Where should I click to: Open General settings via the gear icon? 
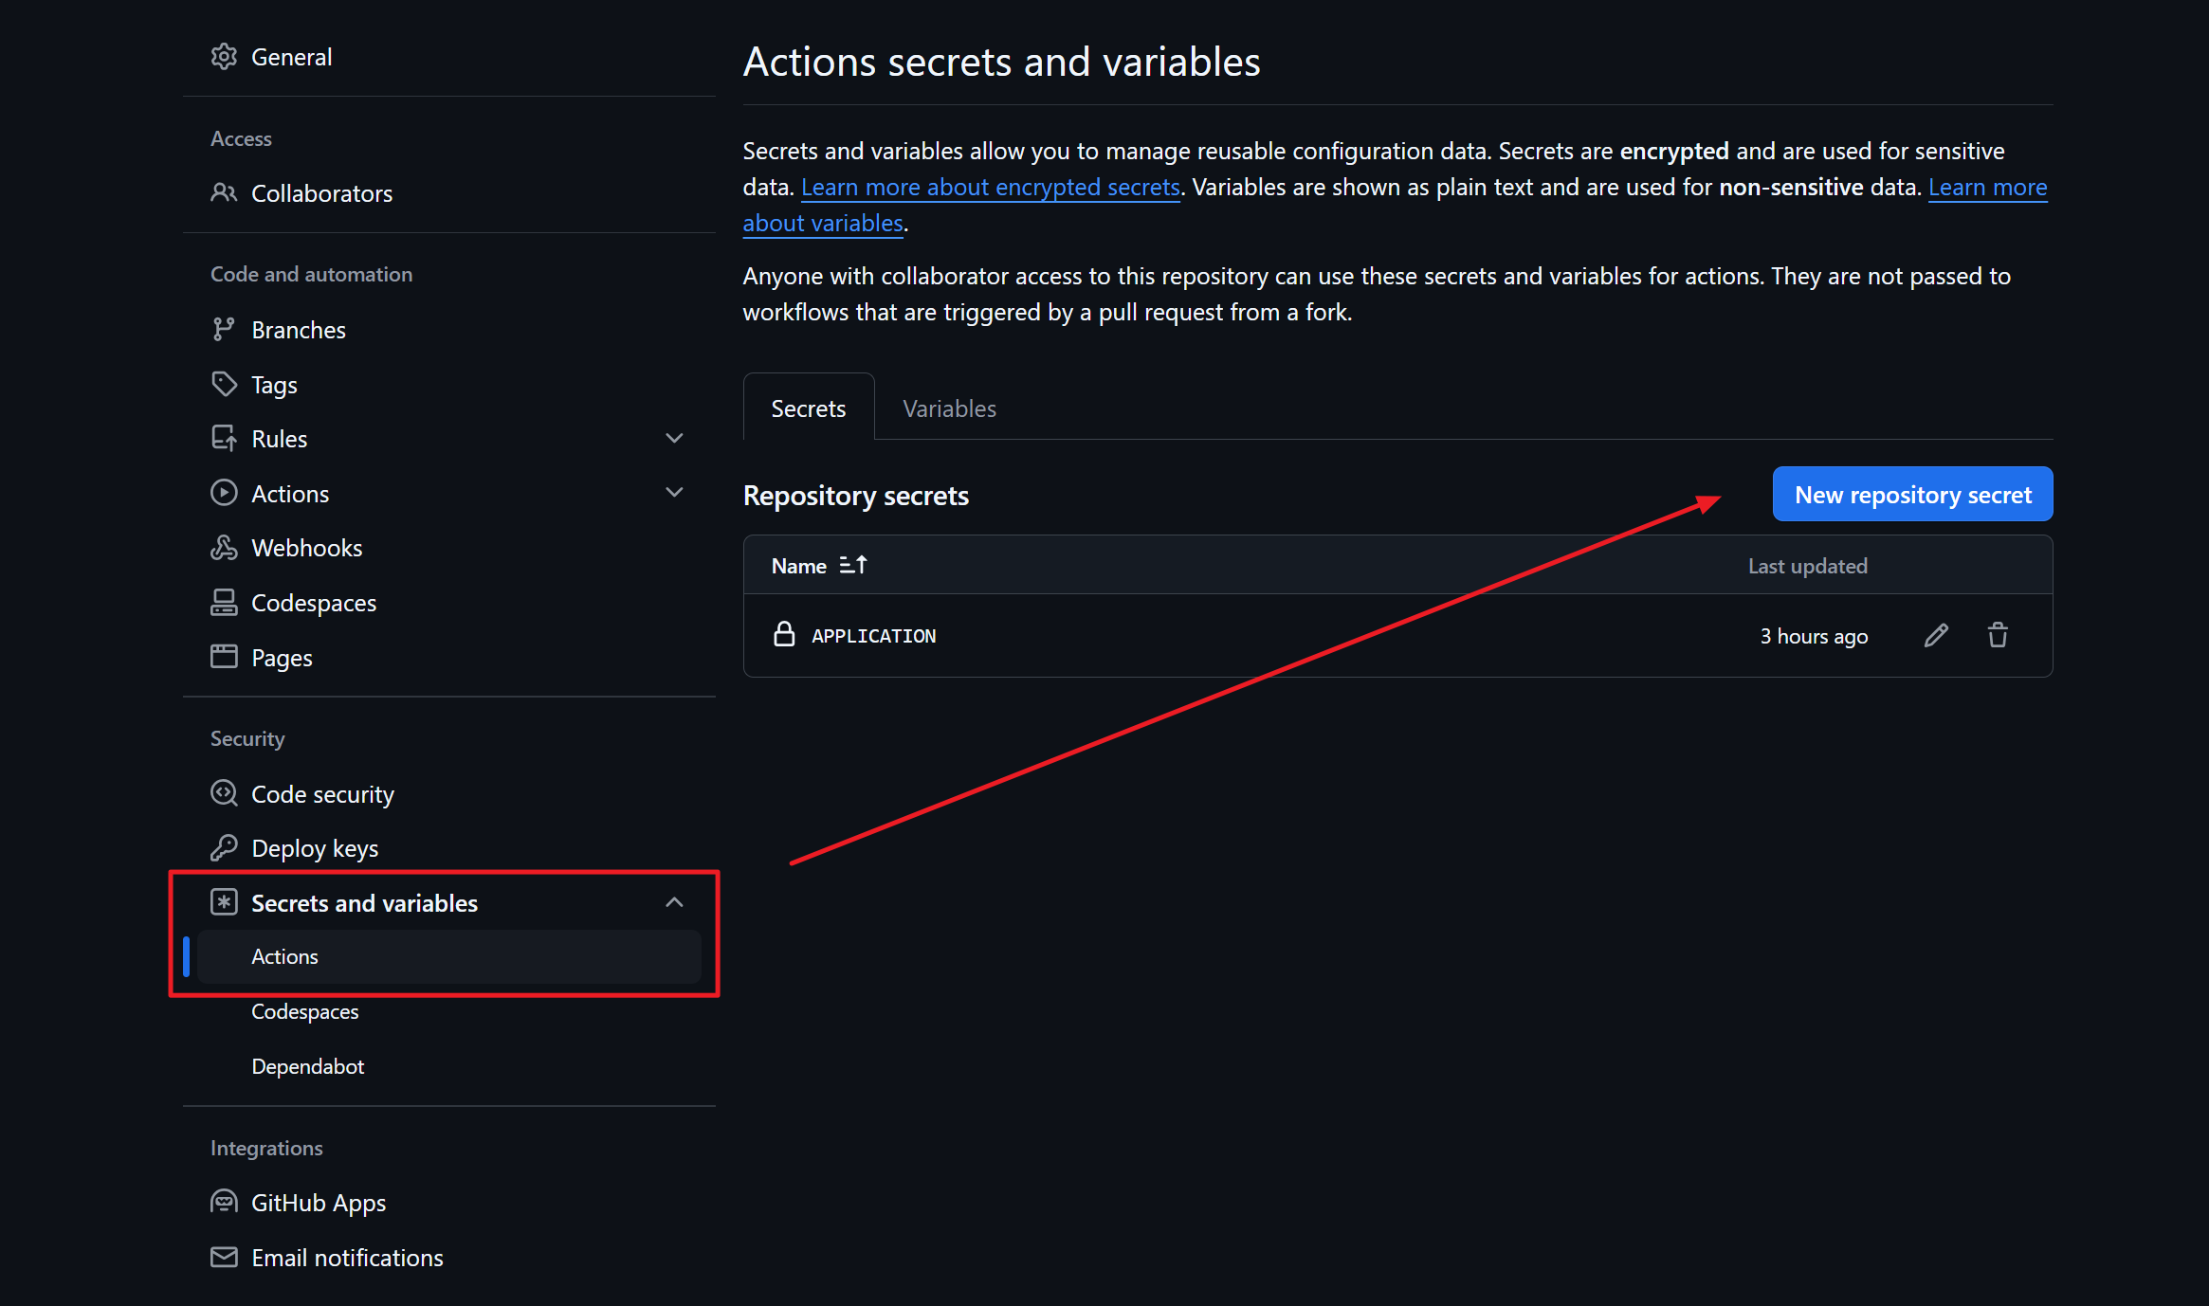pos(224,57)
